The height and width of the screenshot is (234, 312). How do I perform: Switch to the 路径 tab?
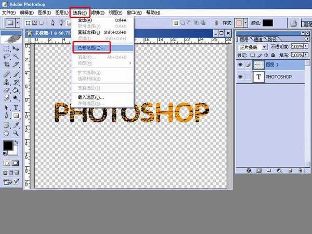(x=272, y=39)
